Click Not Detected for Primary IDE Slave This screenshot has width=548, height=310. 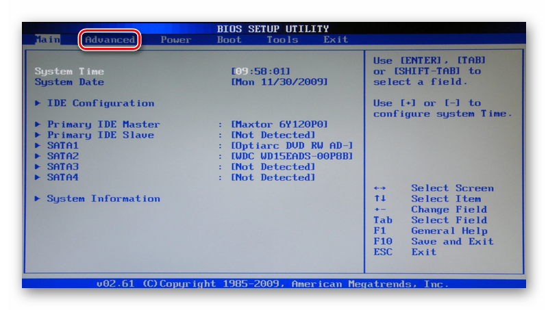tap(273, 135)
